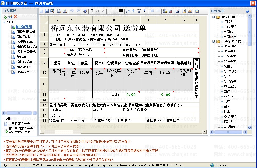Redo the last action
The width and height of the screenshot is (257, 168).
[78, 11]
